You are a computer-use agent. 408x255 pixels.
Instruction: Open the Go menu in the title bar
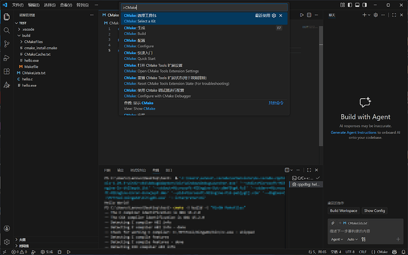tap(82, 5)
